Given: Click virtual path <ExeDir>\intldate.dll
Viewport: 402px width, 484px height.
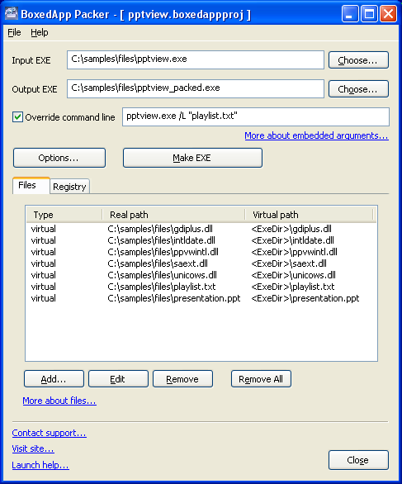Looking at the screenshot, I should (292, 240).
